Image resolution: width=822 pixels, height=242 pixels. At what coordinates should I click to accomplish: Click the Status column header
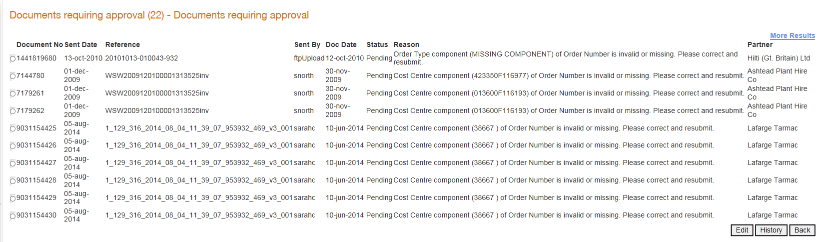[x=377, y=44]
